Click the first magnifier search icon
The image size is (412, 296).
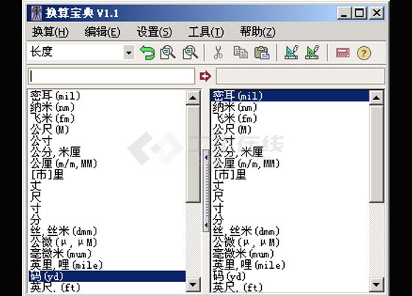(168, 52)
